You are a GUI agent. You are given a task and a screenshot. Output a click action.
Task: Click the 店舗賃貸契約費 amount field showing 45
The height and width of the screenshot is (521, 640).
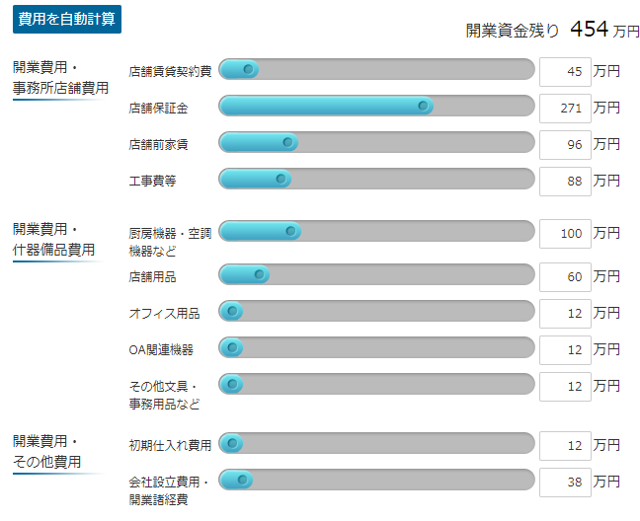(x=565, y=72)
